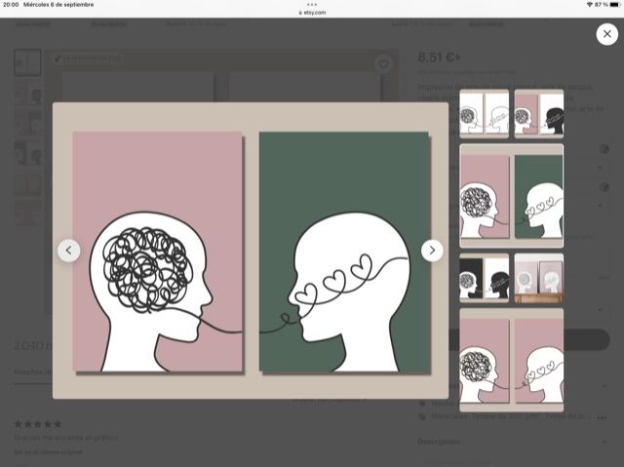Open 'Ver en el idioma original' link
Image resolution: width=624 pixels, height=467 pixels.
[47, 453]
